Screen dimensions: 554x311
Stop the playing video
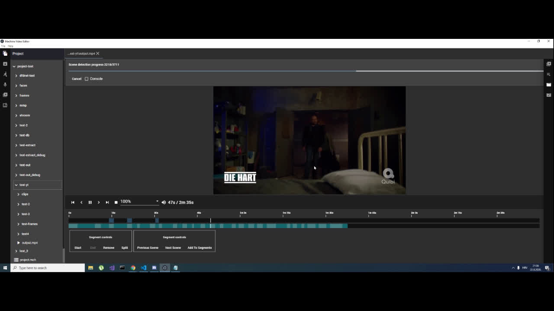coord(116,202)
